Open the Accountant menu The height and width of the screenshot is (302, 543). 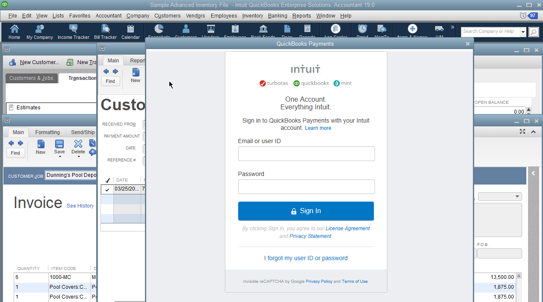tap(109, 15)
